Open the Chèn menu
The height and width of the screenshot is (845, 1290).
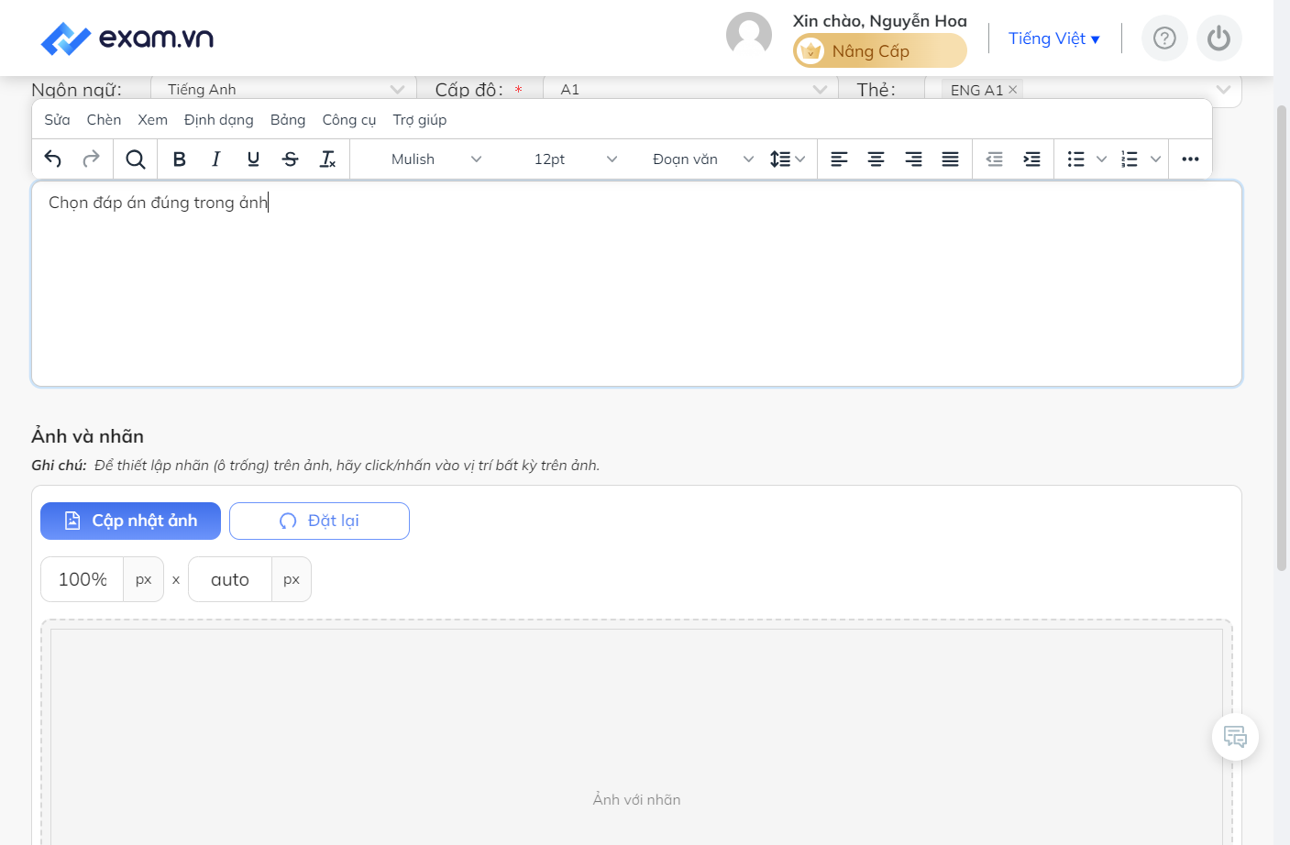pyautogui.click(x=104, y=120)
